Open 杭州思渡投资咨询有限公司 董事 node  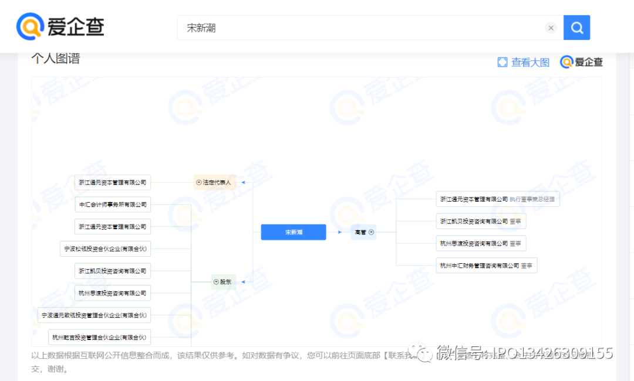click(481, 243)
